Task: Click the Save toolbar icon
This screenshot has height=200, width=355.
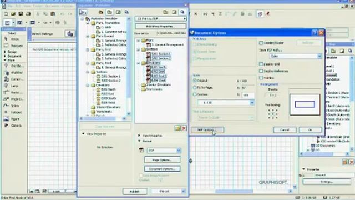Action: click(21, 14)
